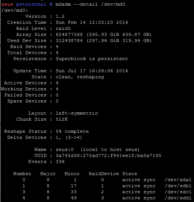Click the Delta Devices (3->4) value
This screenshot has width=194, height=202.
click(74, 137)
